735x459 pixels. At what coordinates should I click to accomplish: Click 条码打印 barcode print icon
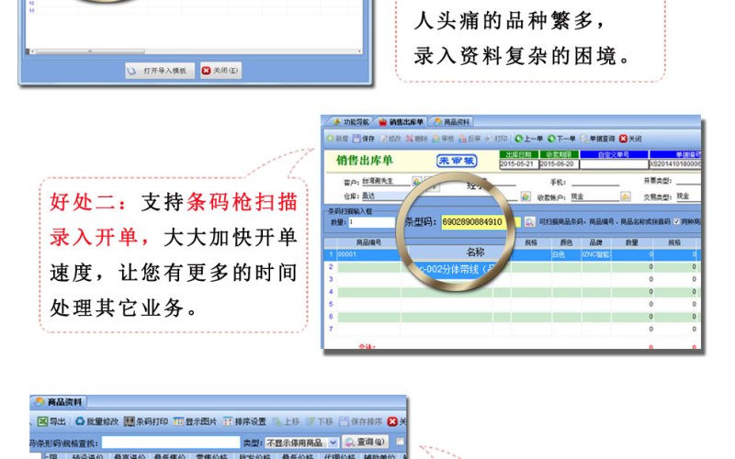[146, 421]
